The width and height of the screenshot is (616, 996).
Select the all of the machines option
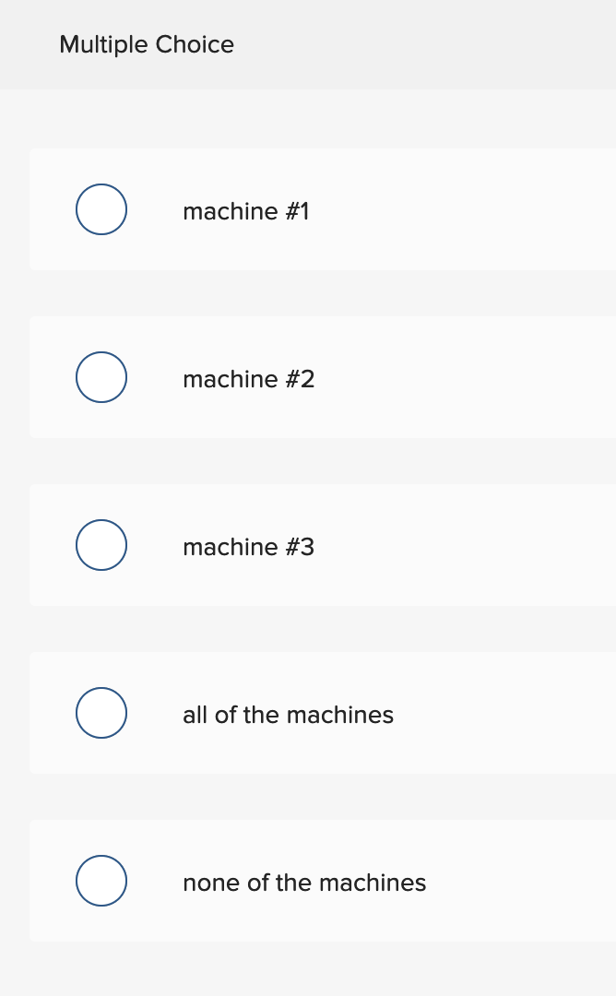[101, 713]
